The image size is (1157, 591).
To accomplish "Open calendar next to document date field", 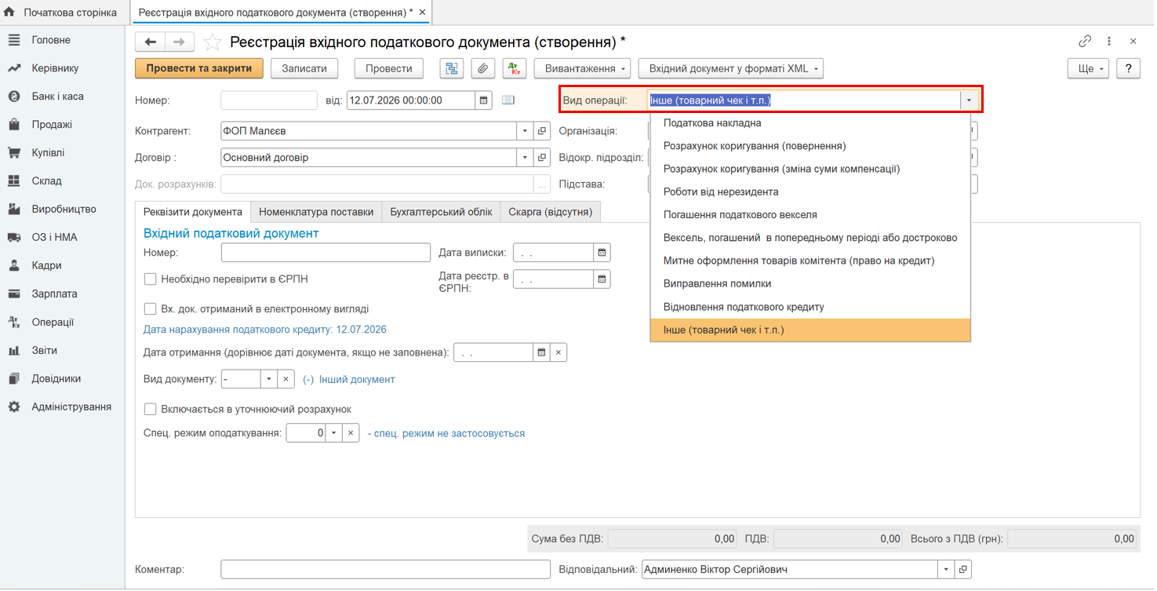I will click(484, 100).
